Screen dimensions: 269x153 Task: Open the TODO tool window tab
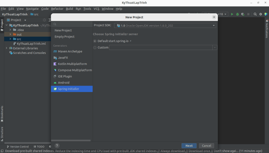click(x=39, y=147)
